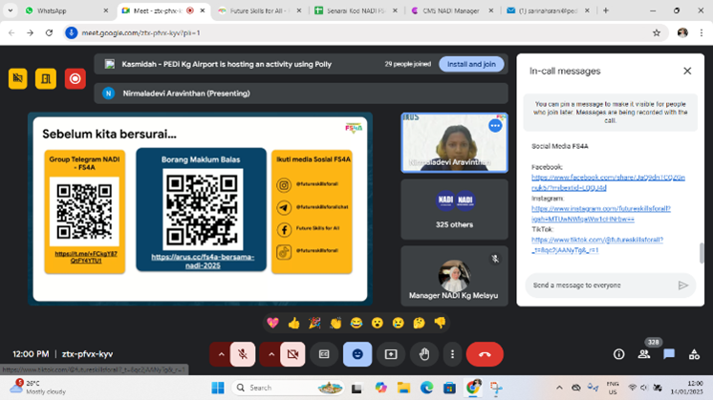Toggle the chat messages panel
This screenshot has height=400, width=713.
point(669,354)
